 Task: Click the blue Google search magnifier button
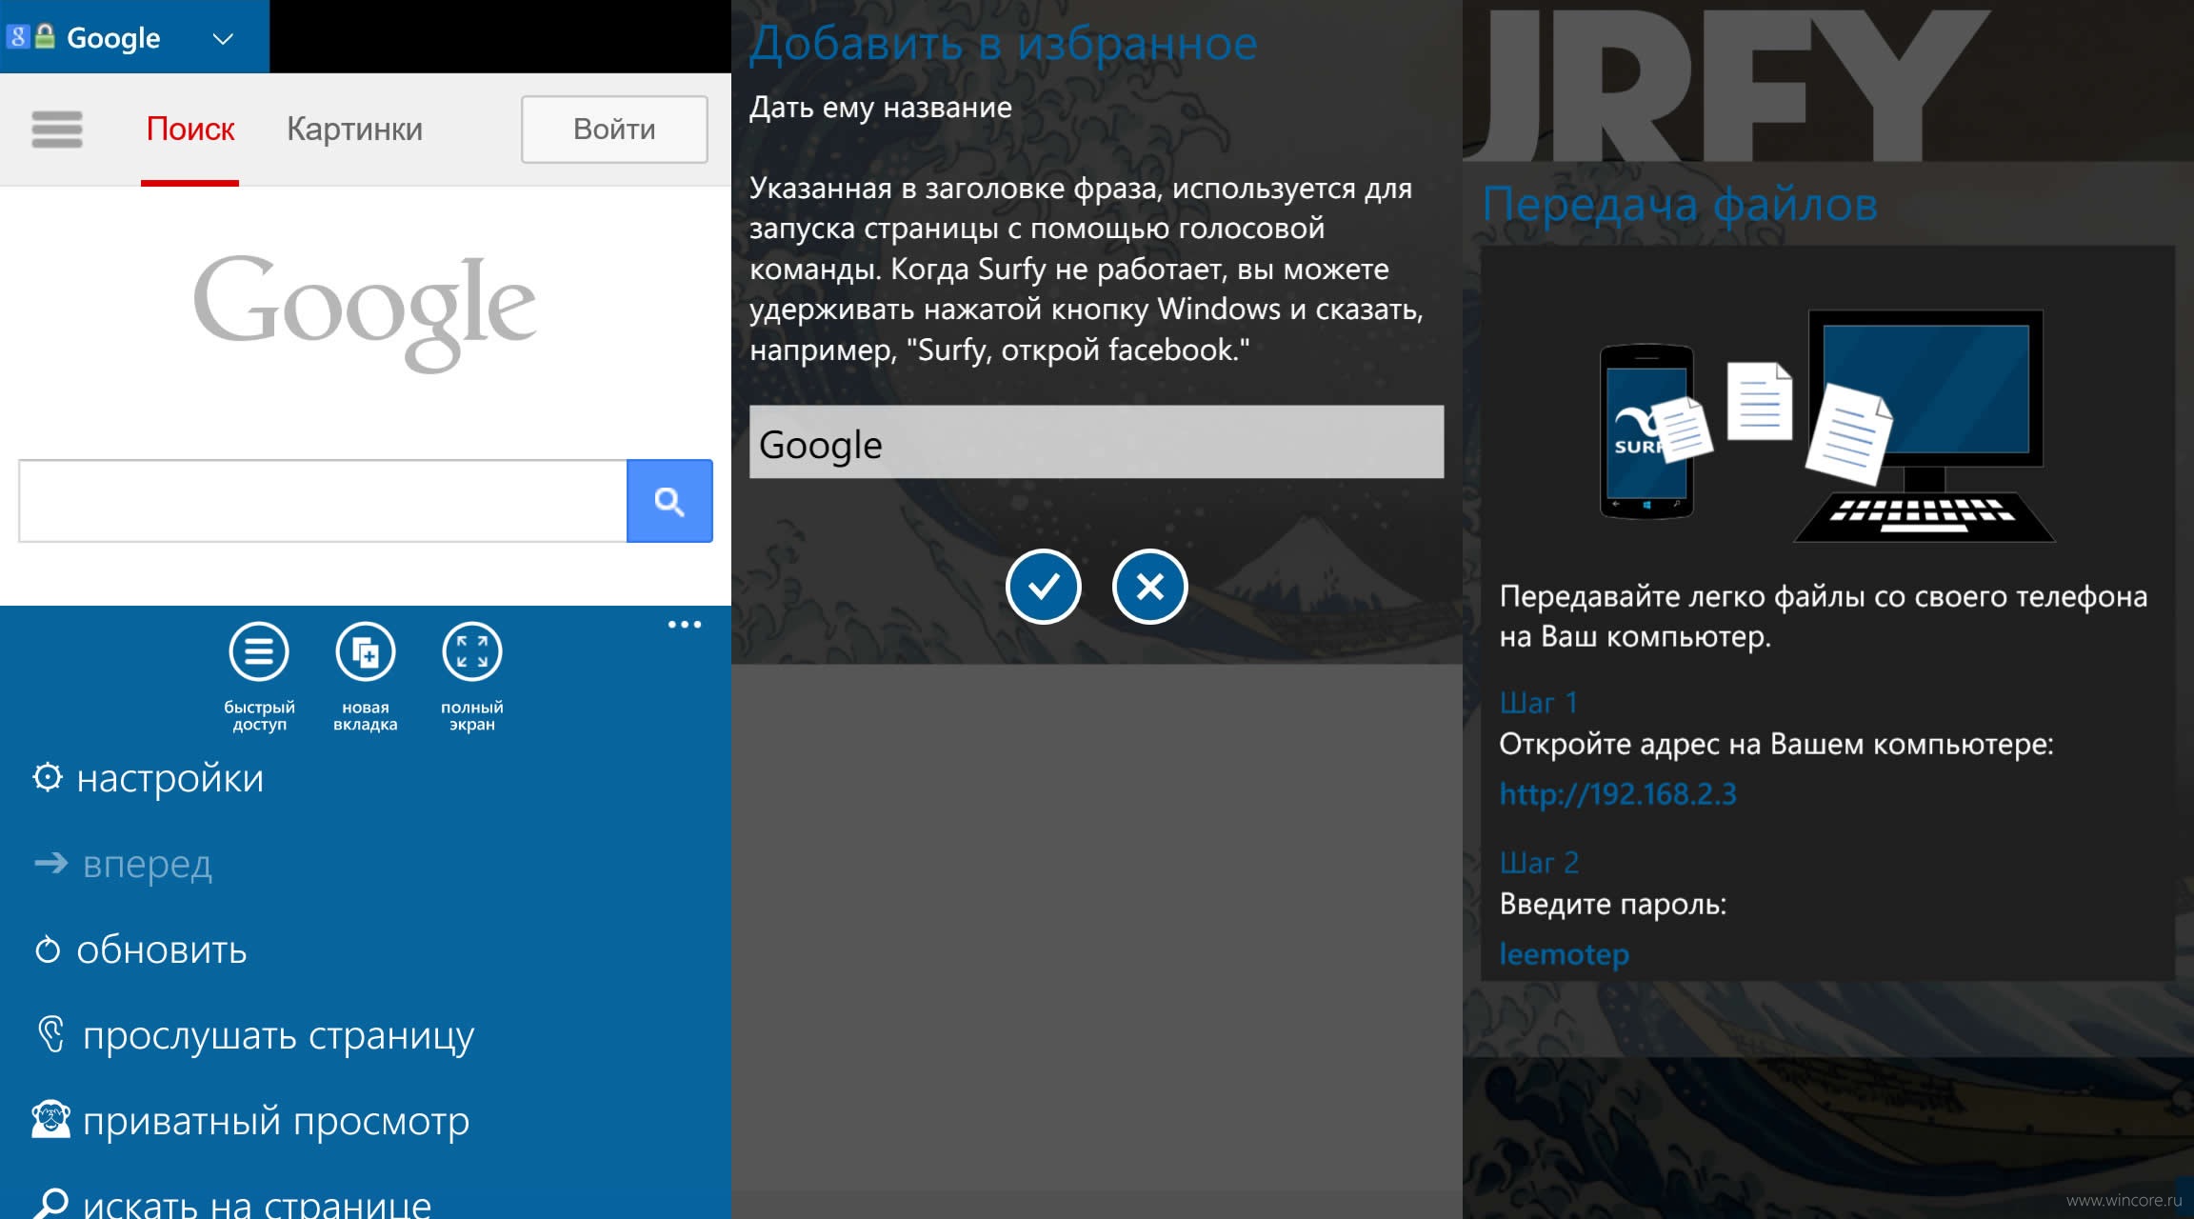(x=669, y=501)
